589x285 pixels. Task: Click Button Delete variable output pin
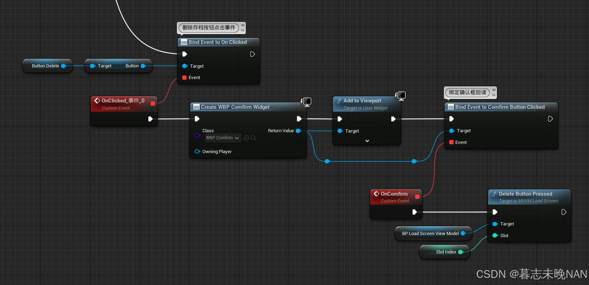(64, 66)
